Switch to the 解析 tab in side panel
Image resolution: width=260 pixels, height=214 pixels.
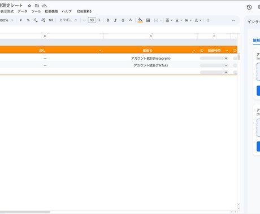point(257,41)
